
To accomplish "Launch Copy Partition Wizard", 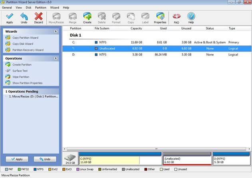I will (25, 38).
